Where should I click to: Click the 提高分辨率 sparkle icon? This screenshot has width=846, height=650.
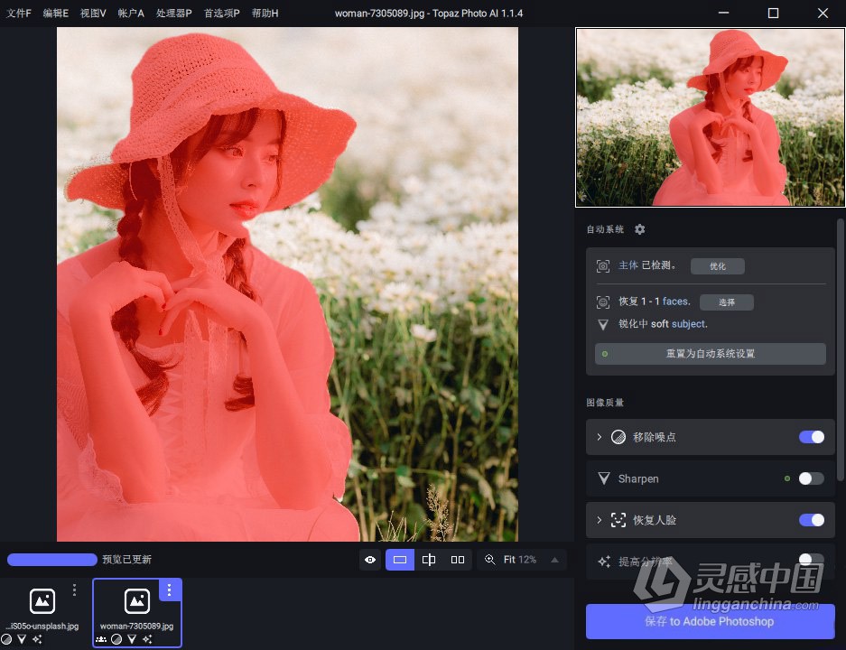click(x=604, y=562)
